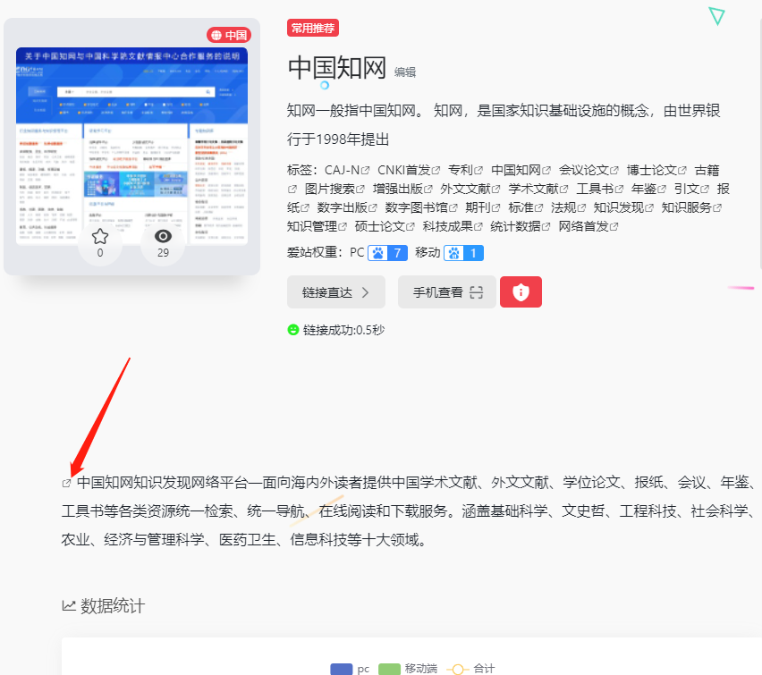Open the 中国知网 tag link

[521, 170]
